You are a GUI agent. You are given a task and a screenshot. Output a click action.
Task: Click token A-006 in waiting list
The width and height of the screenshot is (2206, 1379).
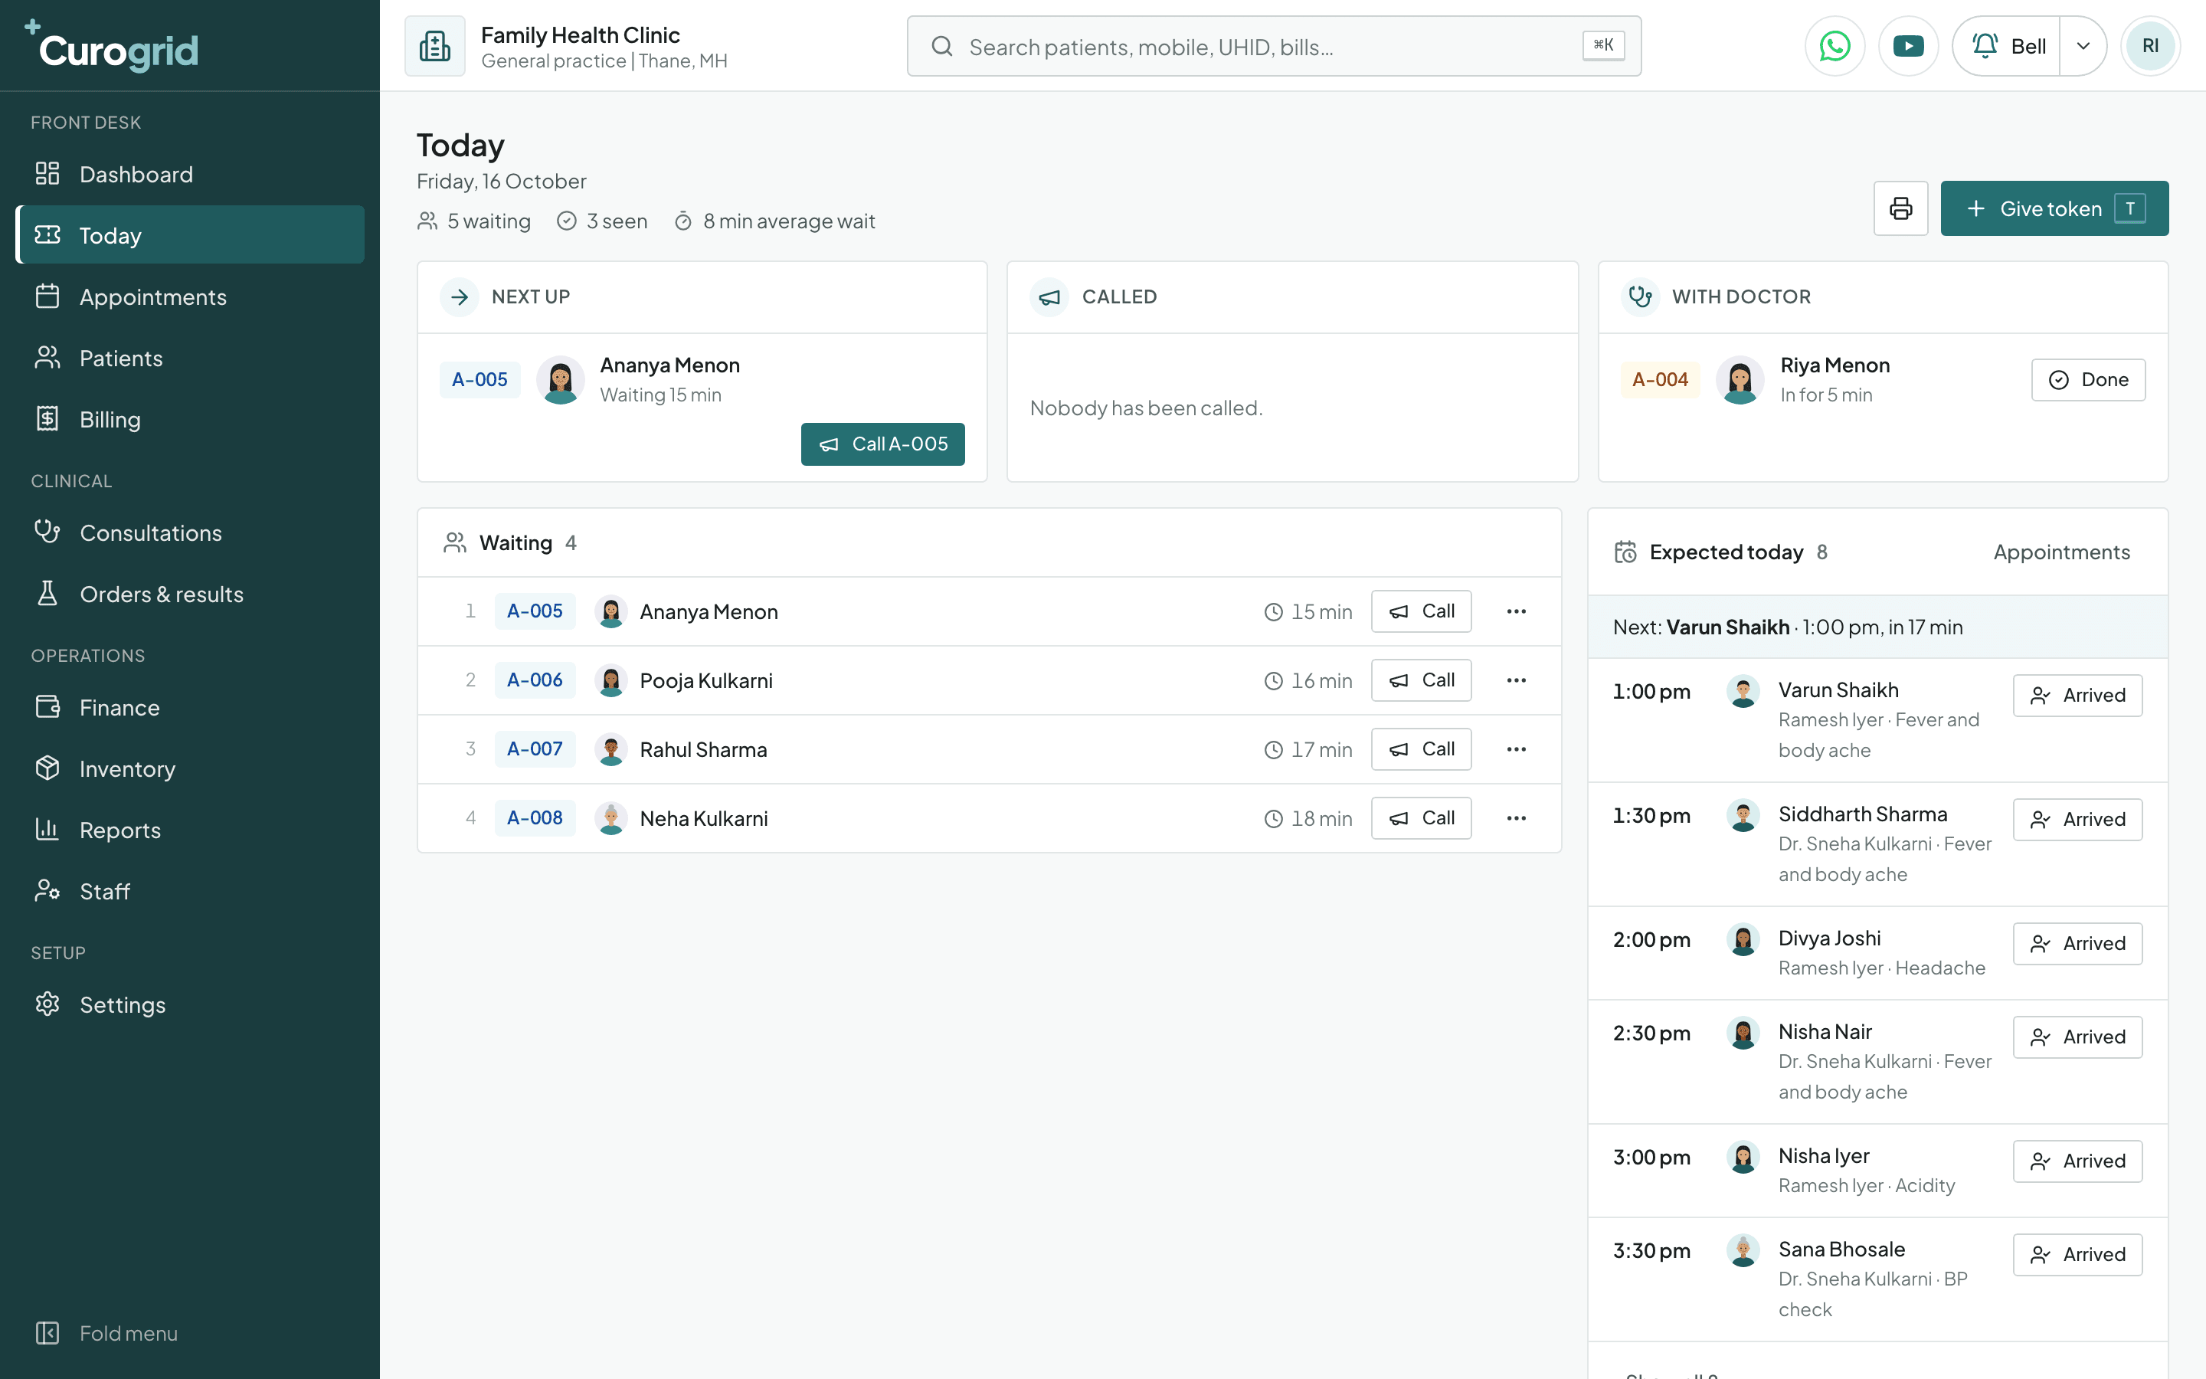tap(535, 680)
